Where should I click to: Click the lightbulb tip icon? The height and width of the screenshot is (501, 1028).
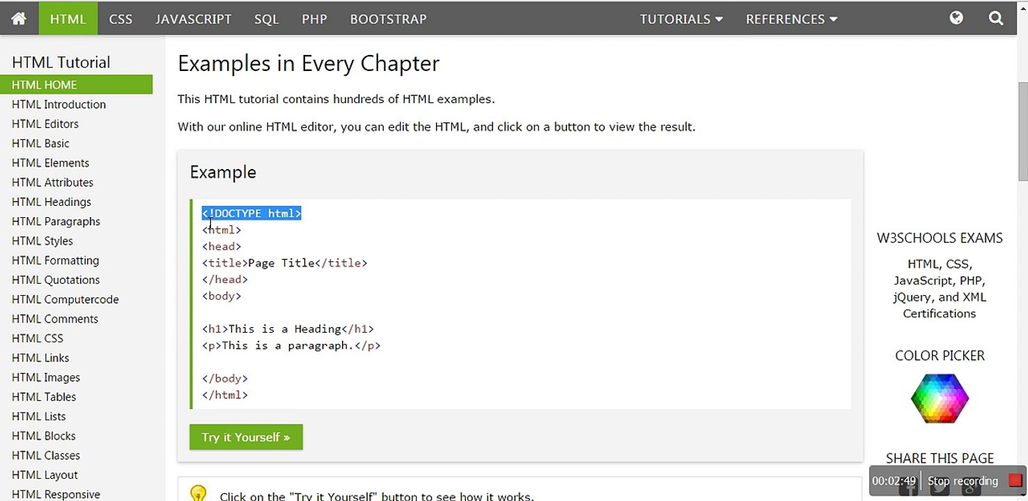(x=198, y=493)
